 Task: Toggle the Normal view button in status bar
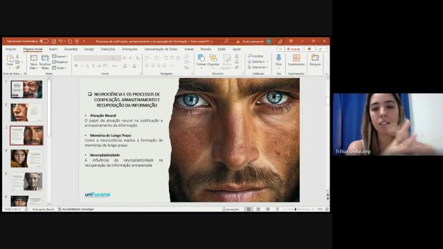248,209
